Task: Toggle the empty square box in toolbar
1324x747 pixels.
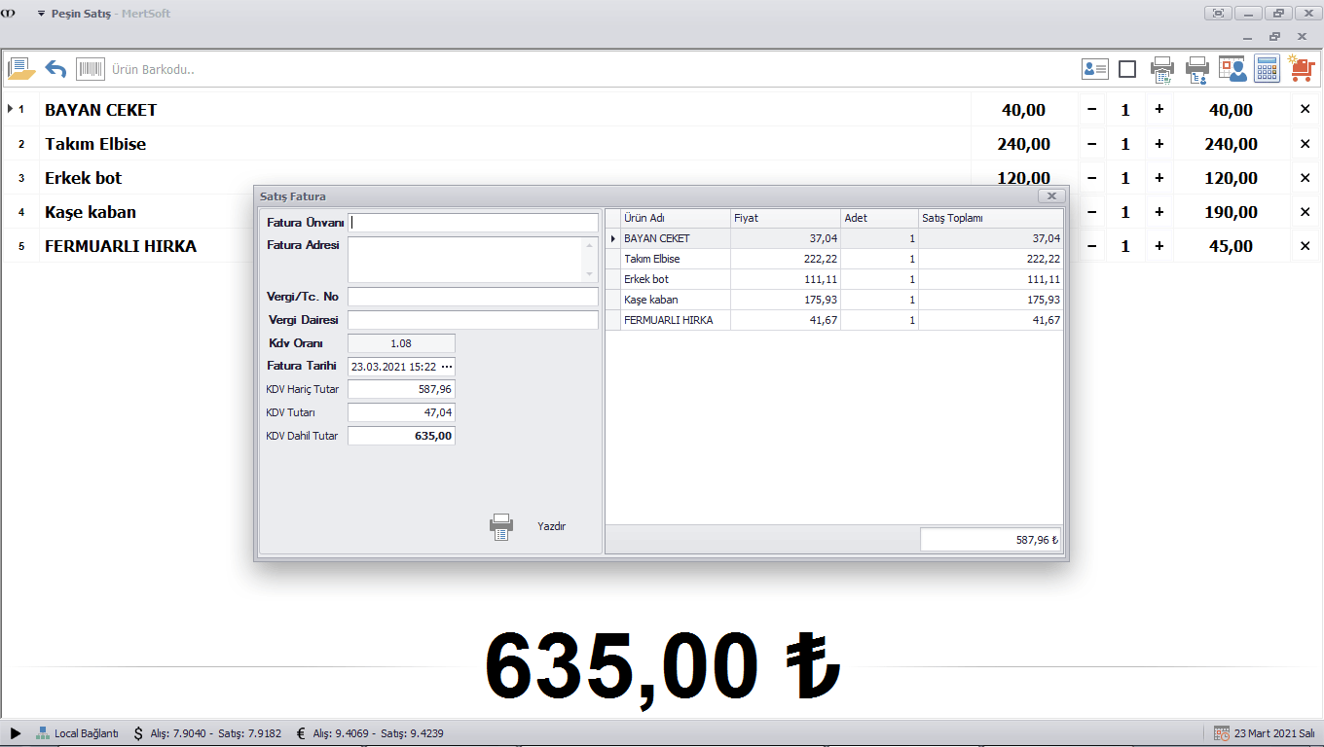Action: (x=1127, y=69)
